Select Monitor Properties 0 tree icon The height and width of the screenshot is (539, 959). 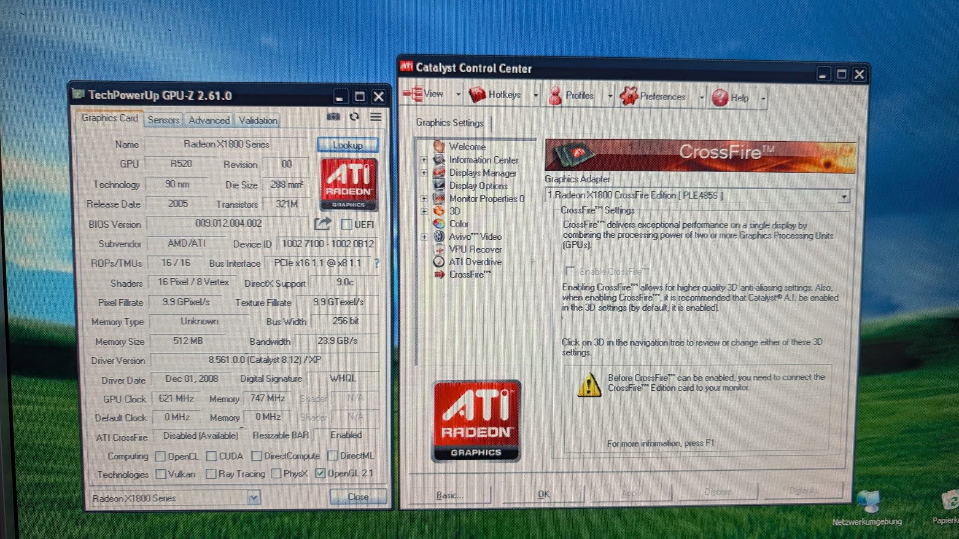tap(439, 198)
